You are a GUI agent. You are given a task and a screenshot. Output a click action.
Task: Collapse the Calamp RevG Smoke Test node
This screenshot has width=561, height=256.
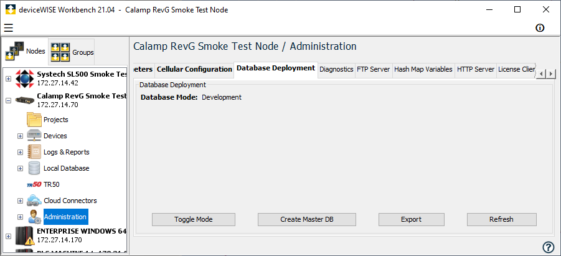tap(9, 101)
